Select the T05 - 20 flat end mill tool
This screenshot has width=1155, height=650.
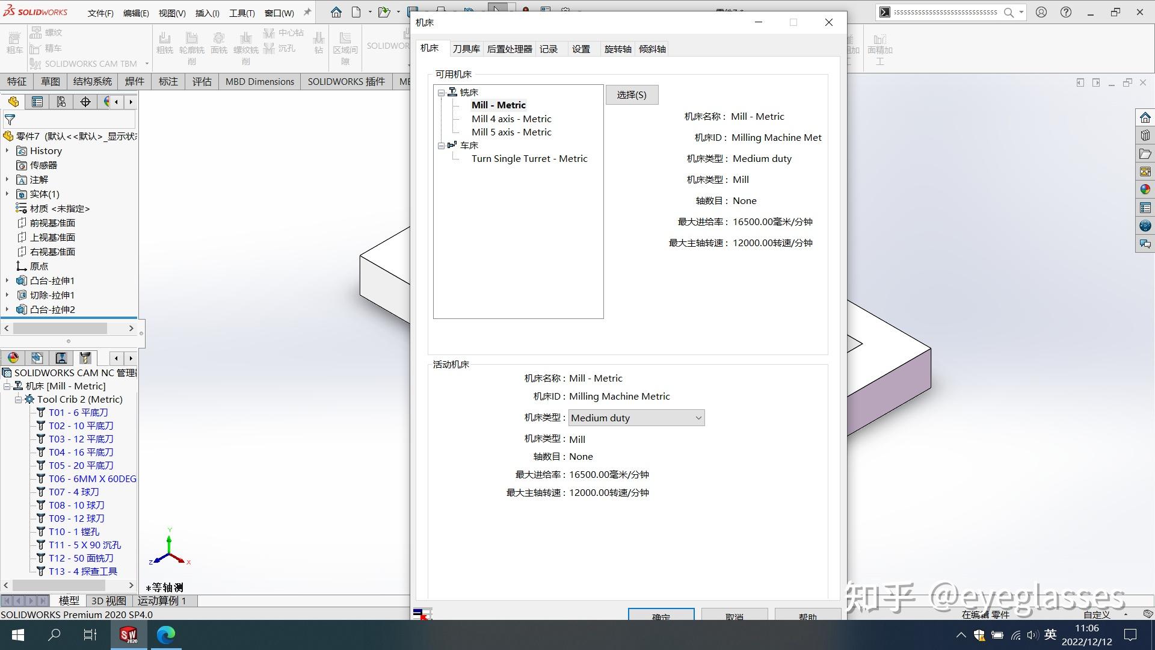coord(81,465)
